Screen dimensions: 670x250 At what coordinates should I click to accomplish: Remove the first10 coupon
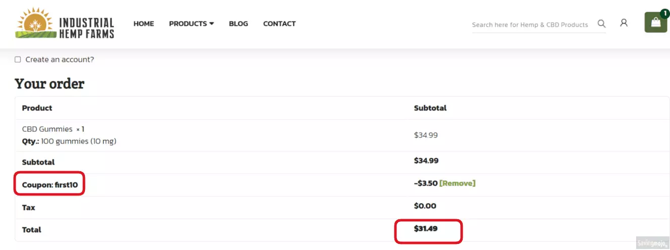coord(457,183)
